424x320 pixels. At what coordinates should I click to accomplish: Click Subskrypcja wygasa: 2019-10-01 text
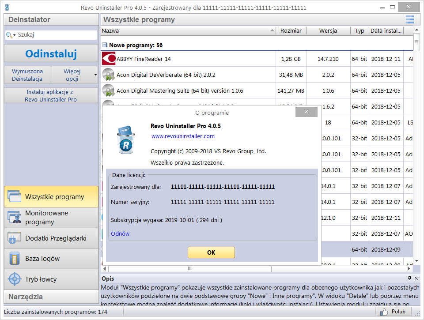click(167, 220)
